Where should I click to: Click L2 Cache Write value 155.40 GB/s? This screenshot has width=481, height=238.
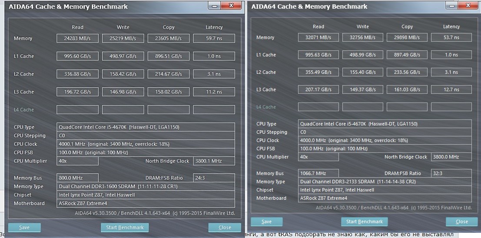pyautogui.click(x=362, y=72)
